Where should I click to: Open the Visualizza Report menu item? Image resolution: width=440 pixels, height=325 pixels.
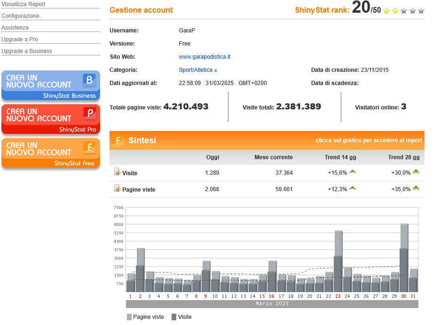(x=24, y=4)
